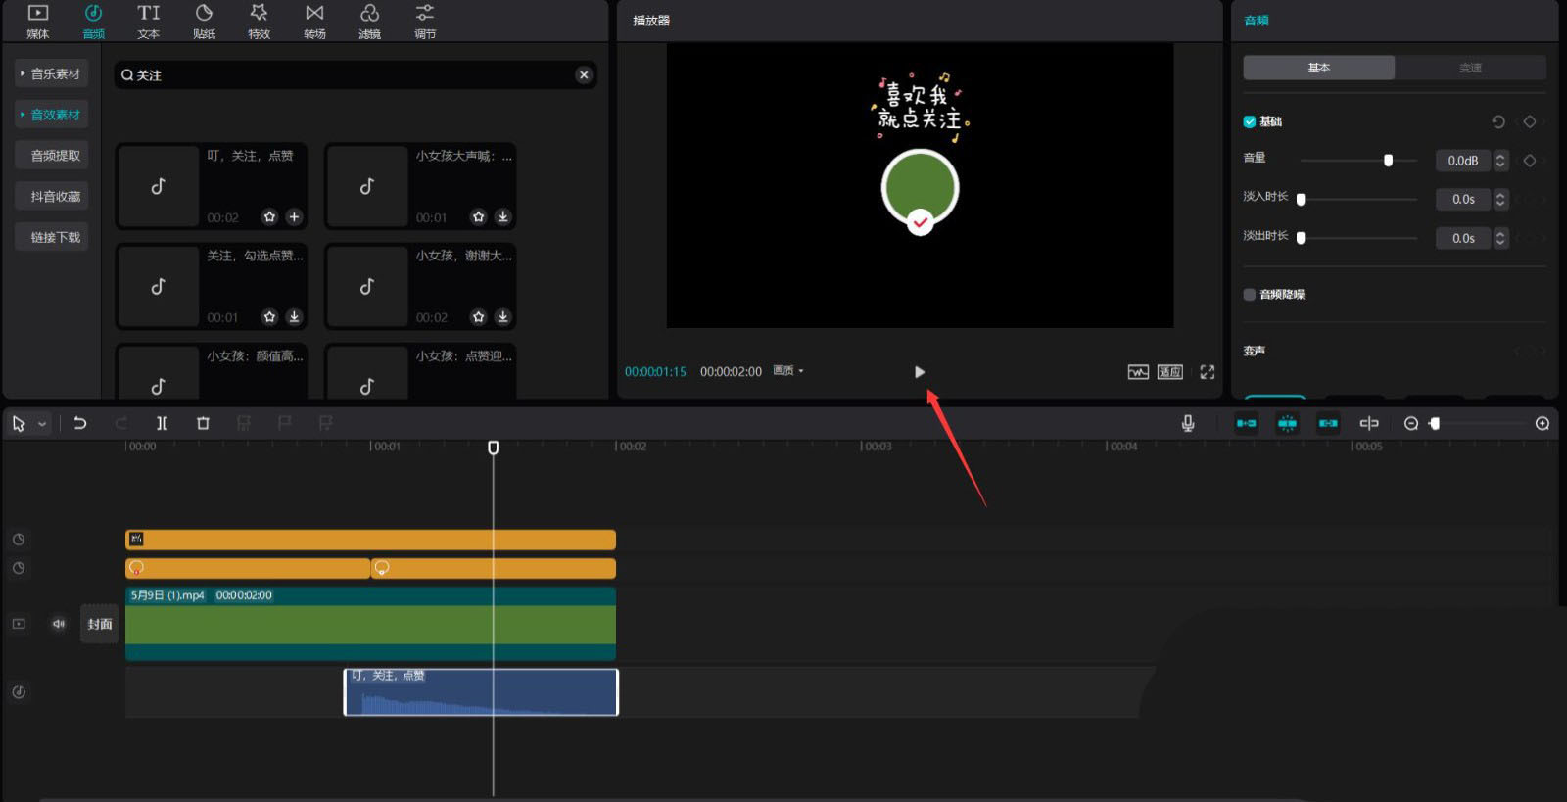
Task: Add '叮, 关注, 点赞' sound effect to timeline
Action: tap(294, 217)
